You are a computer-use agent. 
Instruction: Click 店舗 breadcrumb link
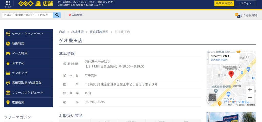tap(62, 32)
